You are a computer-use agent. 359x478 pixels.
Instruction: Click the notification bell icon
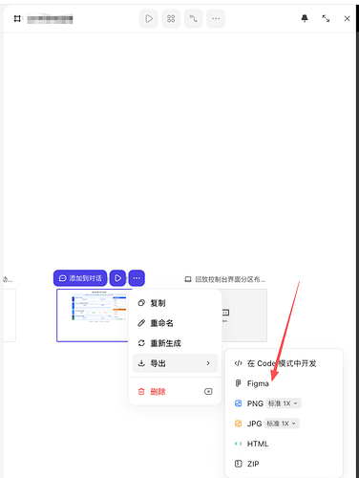pyautogui.click(x=305, y=18)
